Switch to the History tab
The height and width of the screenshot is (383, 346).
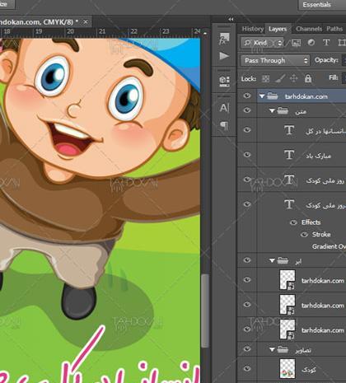pos(253,29)
